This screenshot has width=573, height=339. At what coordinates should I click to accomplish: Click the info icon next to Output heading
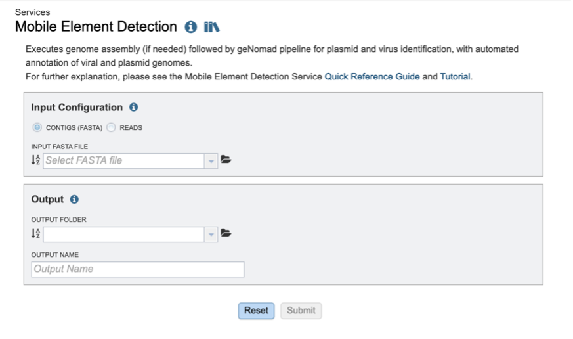[x=74, y=199]
